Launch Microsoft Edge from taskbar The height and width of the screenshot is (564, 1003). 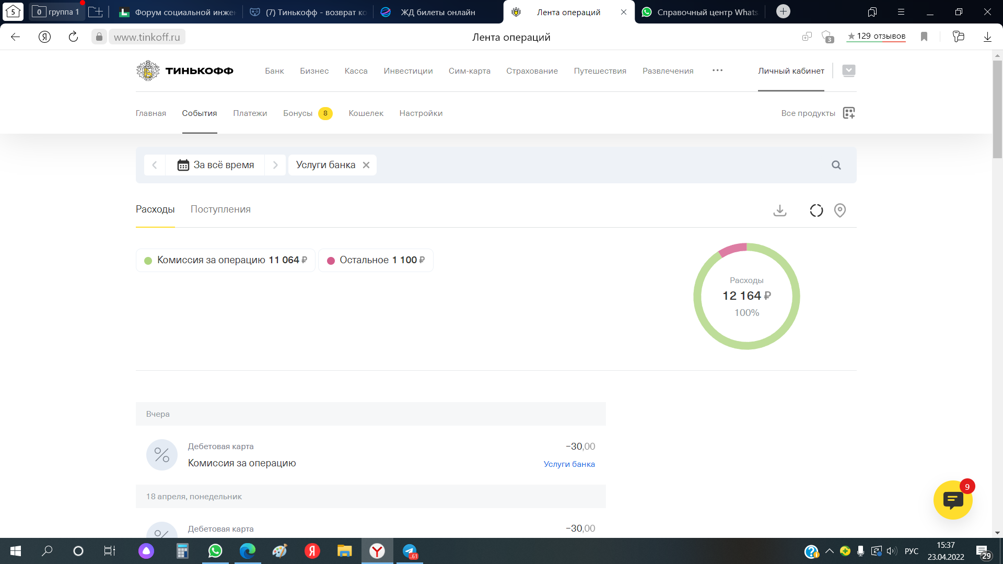pyautogui.click(x=248, y=551)
